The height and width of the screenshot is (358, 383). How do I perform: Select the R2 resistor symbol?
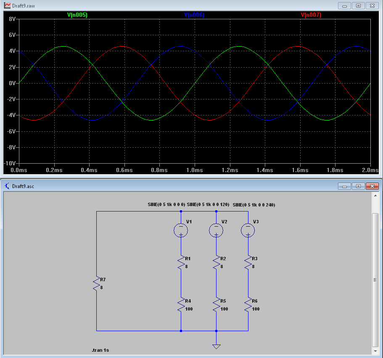tap(216, 262)
